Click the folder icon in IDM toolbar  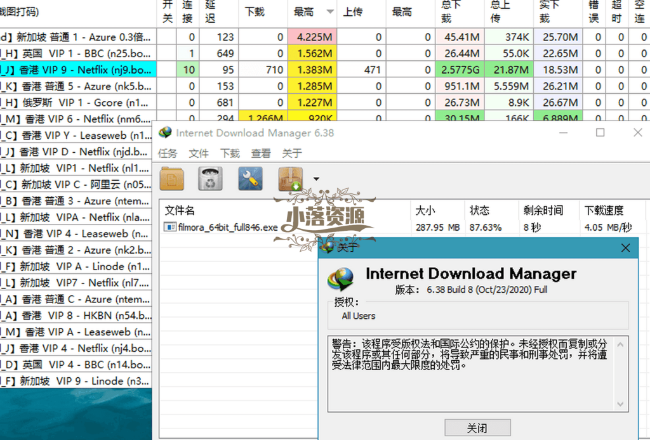click(172, 179)
